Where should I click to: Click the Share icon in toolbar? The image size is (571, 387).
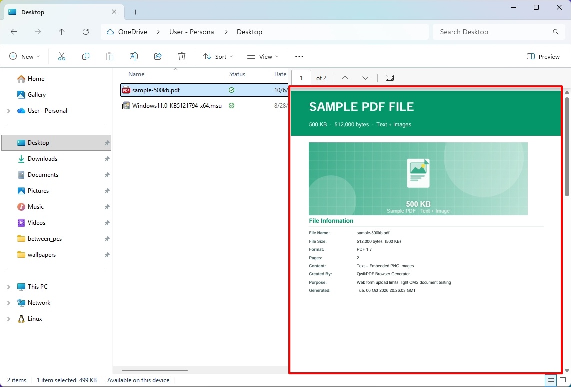[x=158, y=56]
